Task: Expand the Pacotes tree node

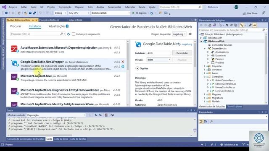Action: coord(208,59)
